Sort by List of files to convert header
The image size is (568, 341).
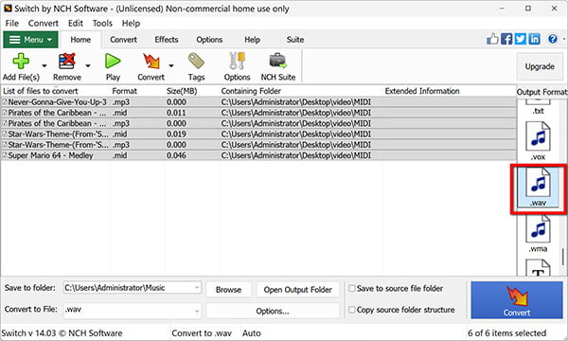tap(40, 91)
